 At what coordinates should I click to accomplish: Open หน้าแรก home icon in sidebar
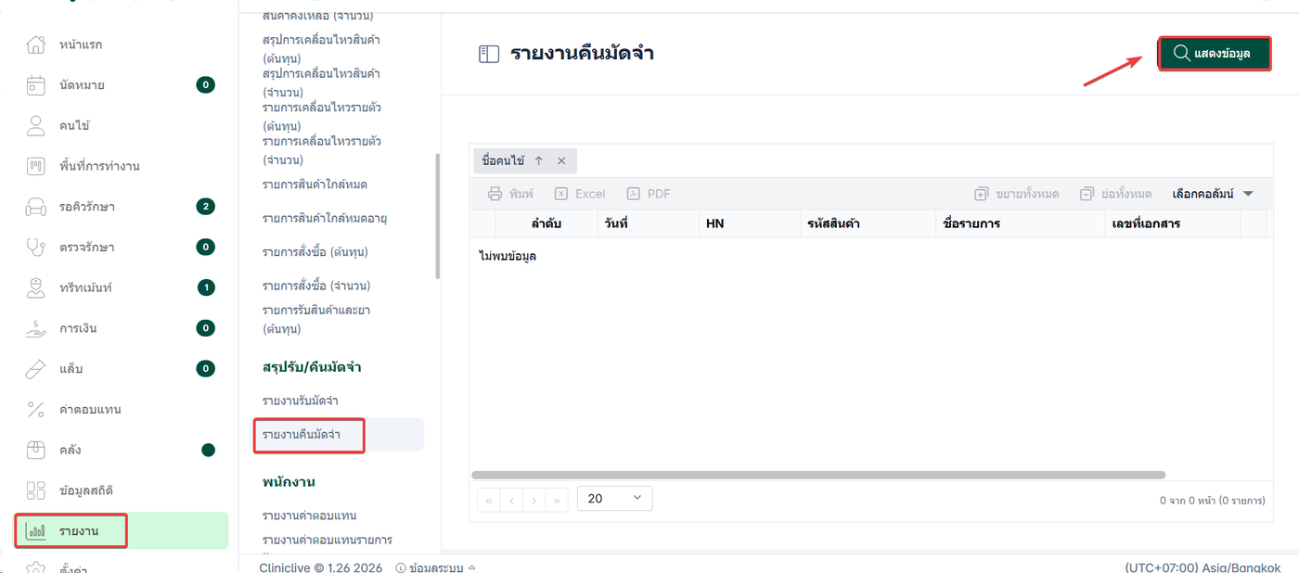click(35, 45)
